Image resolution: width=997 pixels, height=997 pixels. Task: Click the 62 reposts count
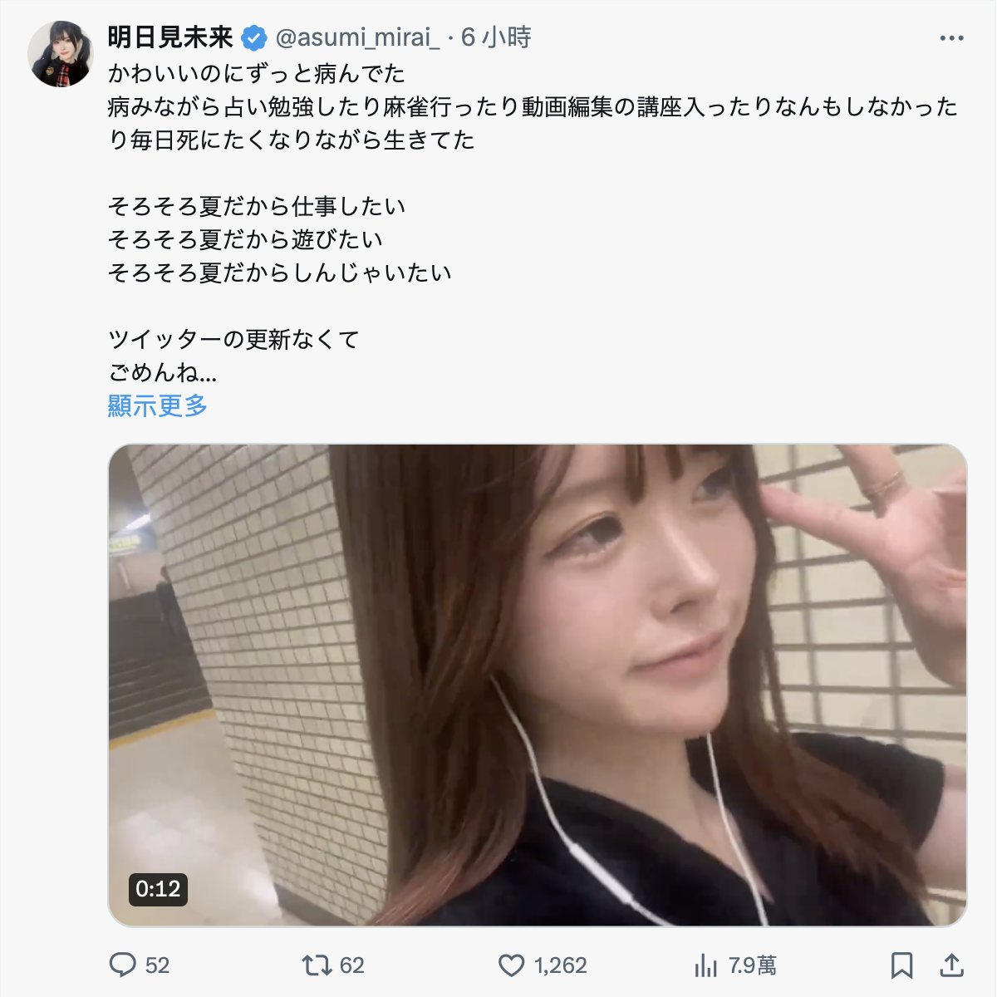click(x=351, y=965)
